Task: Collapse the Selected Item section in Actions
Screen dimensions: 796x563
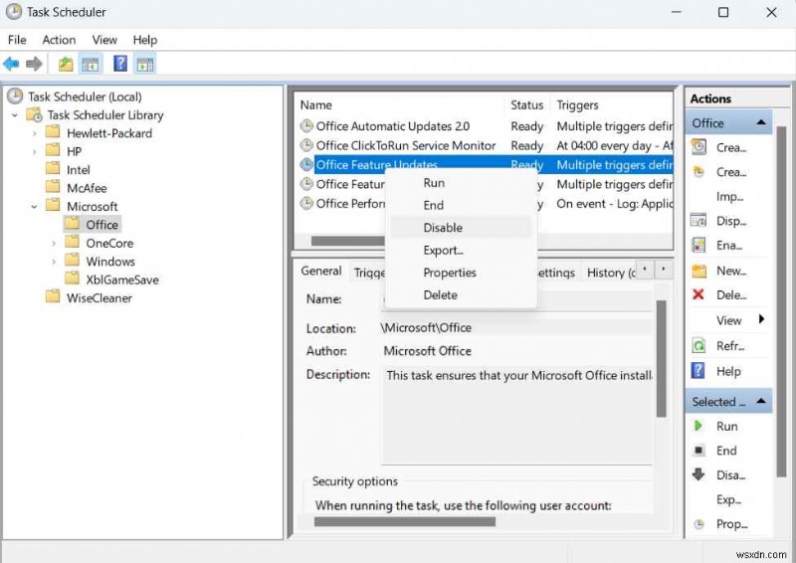Action: pyautogui.click(x=760, y=401)
